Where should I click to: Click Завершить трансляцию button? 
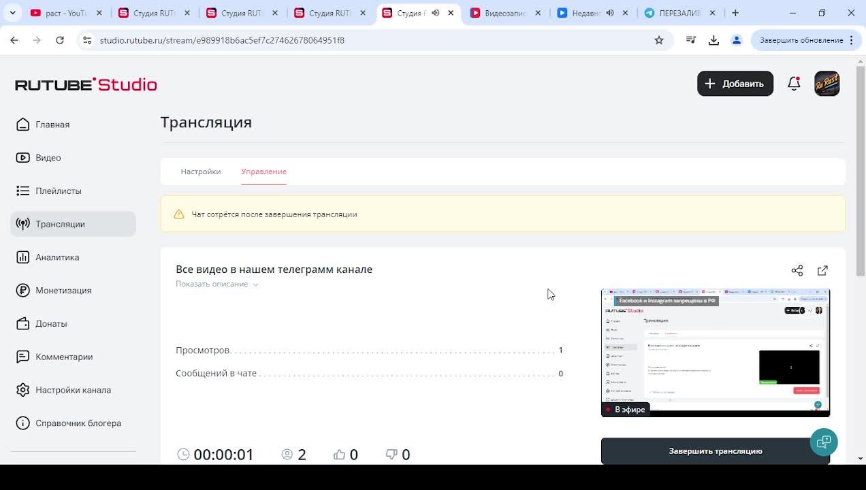click(716, 451)
